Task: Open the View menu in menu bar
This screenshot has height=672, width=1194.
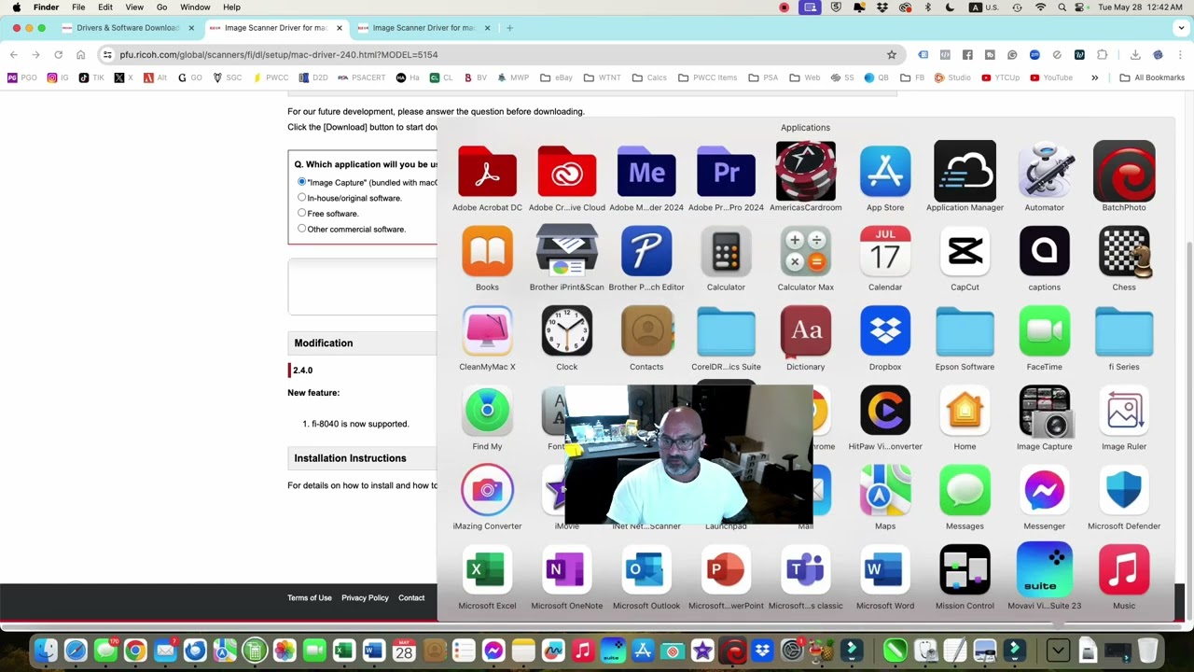Action: [134, 7]
